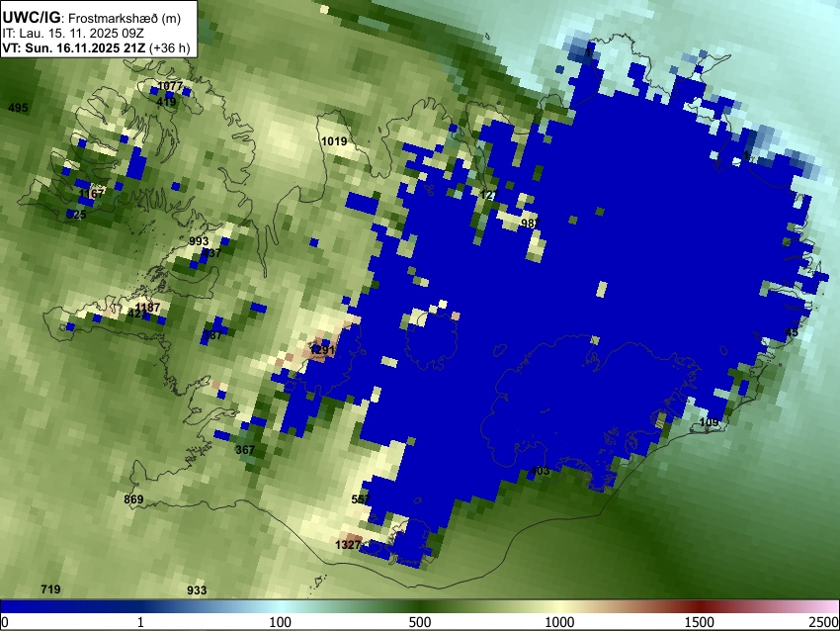Click the 1327 value label

348,545
